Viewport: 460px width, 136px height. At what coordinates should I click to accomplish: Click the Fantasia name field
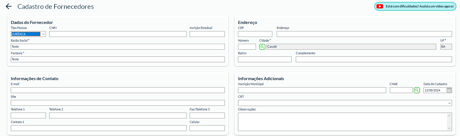[118, 59]
